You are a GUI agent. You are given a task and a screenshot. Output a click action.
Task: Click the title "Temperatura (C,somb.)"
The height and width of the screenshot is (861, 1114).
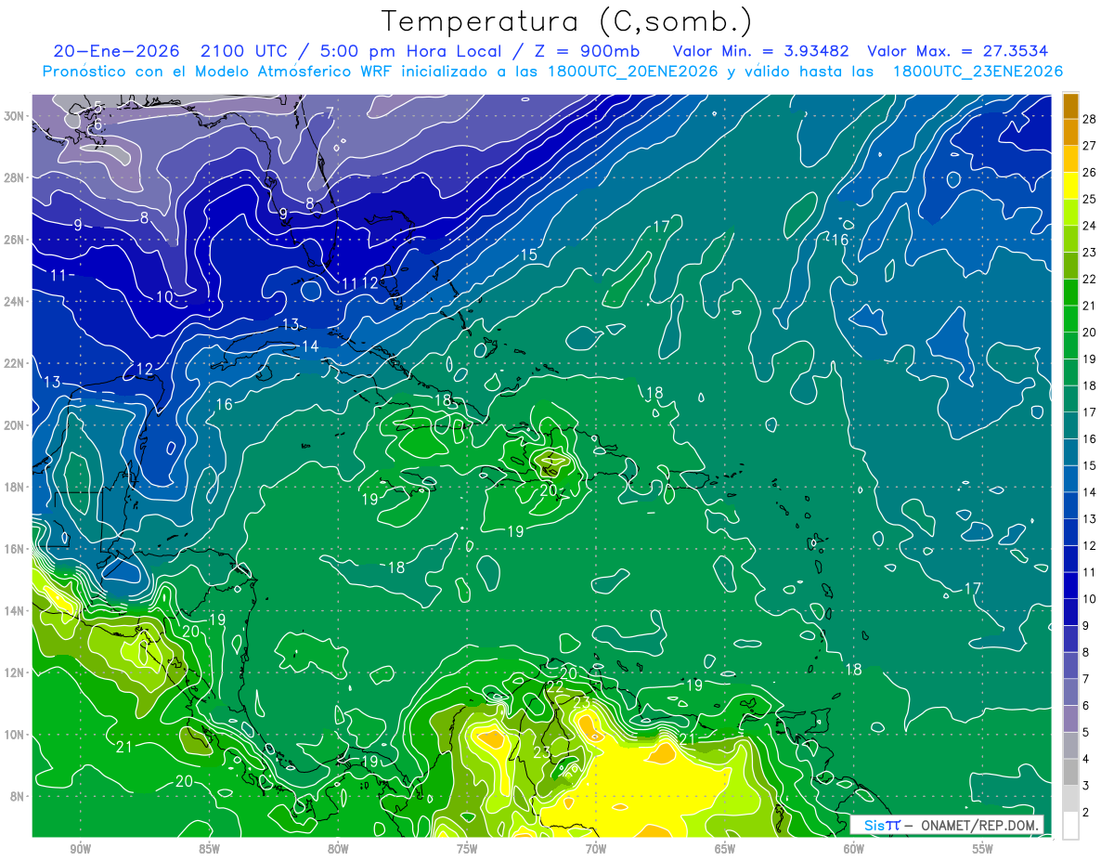tap(566, 21)
